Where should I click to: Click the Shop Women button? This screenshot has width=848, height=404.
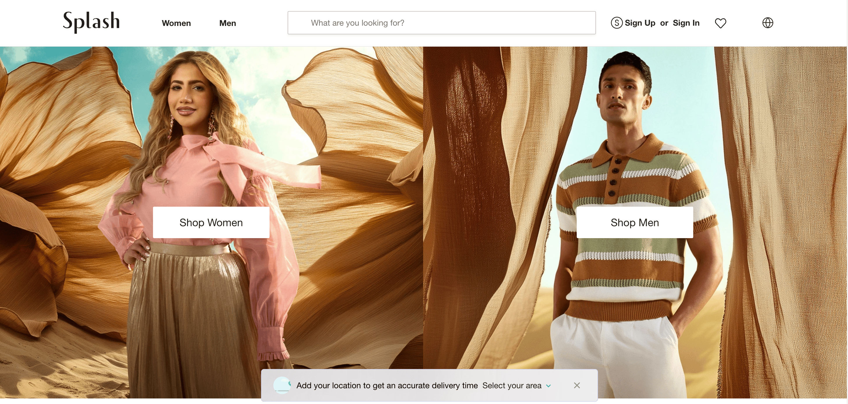pos(211,223)
